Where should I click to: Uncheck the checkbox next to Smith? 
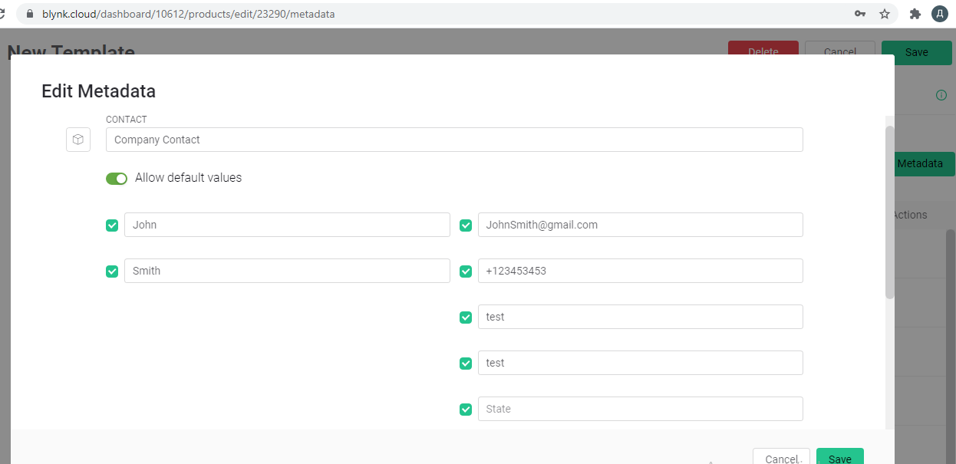coord(112,271)
